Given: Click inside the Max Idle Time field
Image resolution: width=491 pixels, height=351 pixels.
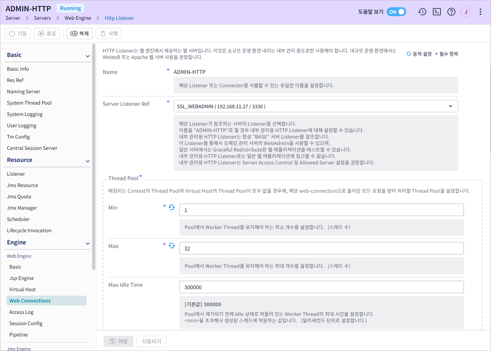Looking at the screenshot, I should [x=321, y=287].
